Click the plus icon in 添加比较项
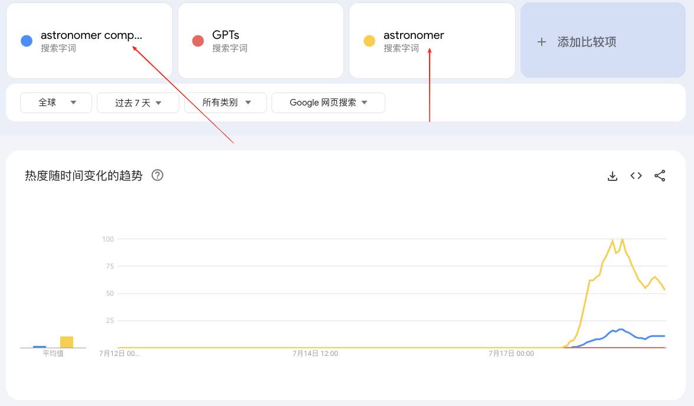 point(541,42)
